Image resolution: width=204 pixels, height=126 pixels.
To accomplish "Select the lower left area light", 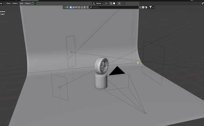I will [x=59, y=87].
